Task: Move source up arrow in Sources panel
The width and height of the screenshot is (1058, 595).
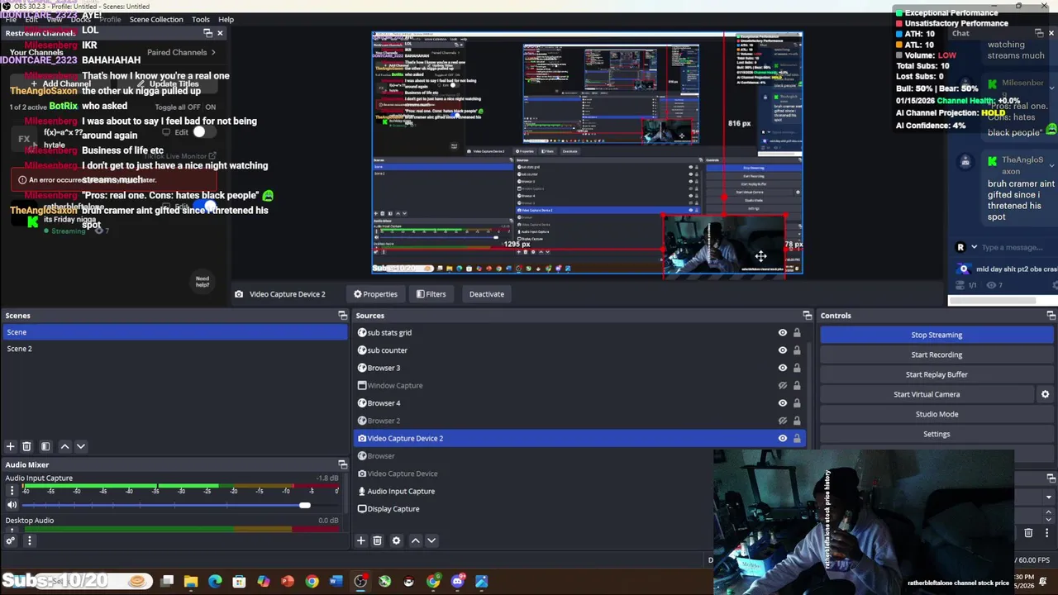Action: tap(415, 540)
